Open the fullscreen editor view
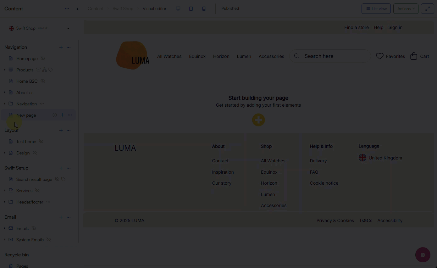This screenshot has width=437, height=268. tap(427, 8)
